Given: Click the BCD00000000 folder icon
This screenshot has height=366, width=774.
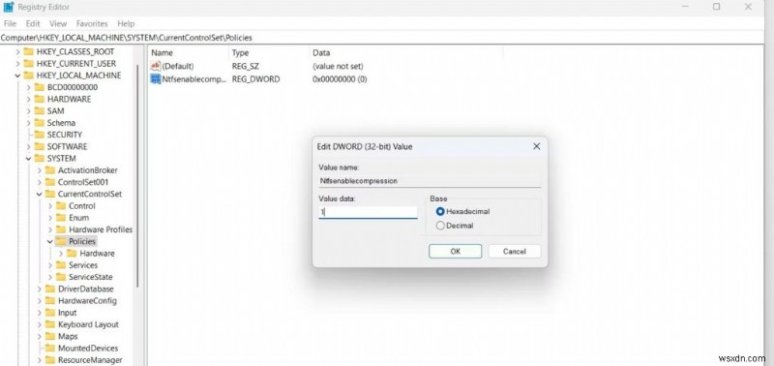Looking at the screenshot, I should (x=40, y=87).
